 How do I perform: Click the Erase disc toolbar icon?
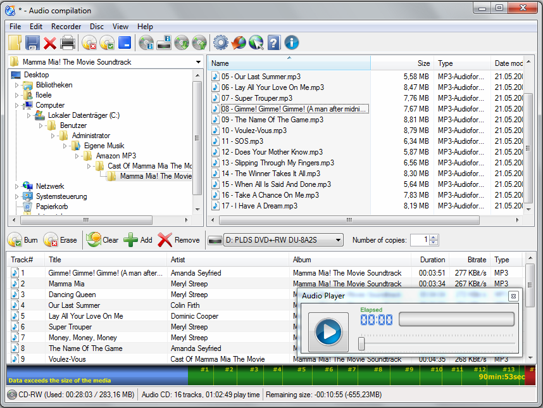point(91,42)
